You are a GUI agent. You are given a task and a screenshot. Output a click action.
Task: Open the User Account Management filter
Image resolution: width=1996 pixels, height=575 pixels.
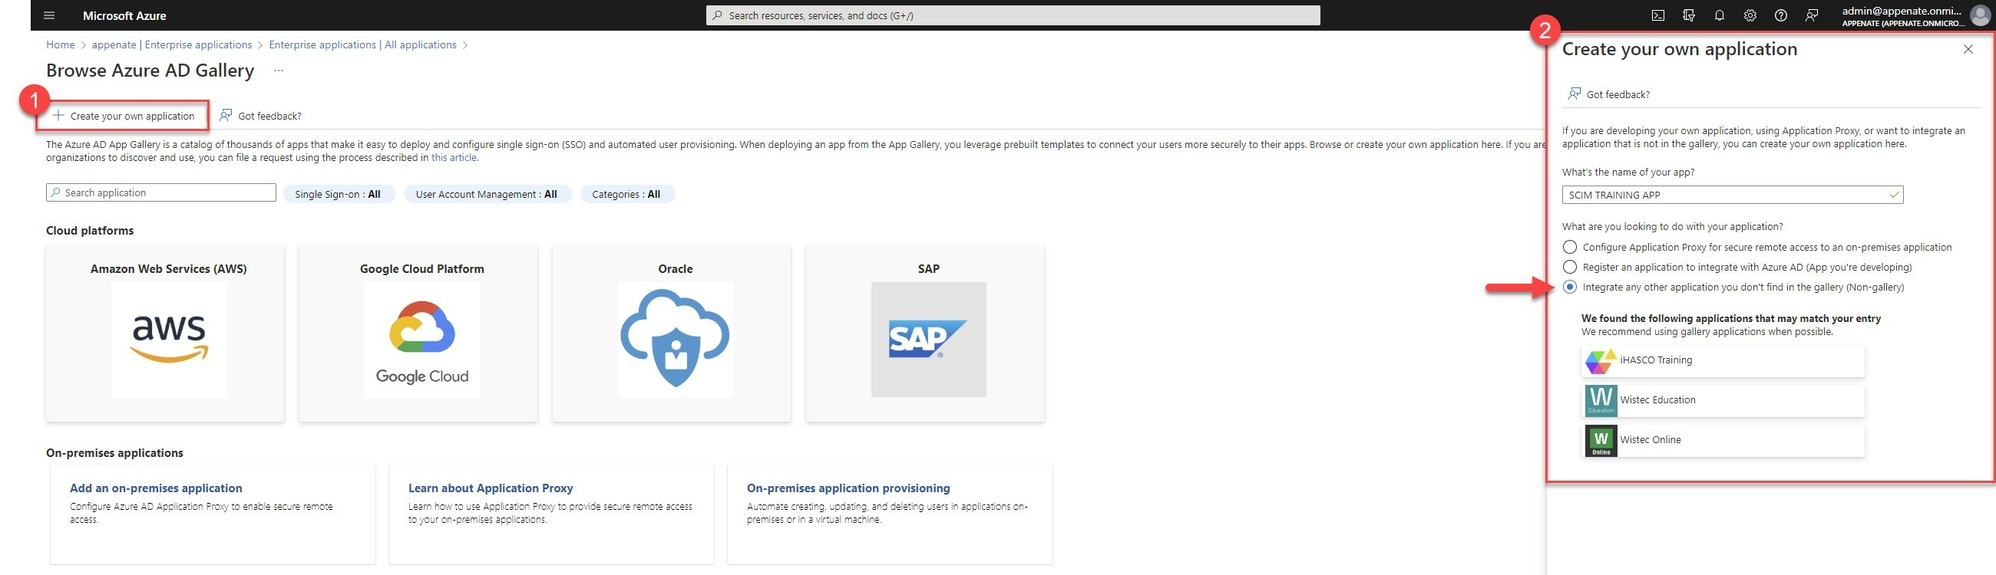click(487, 194)
